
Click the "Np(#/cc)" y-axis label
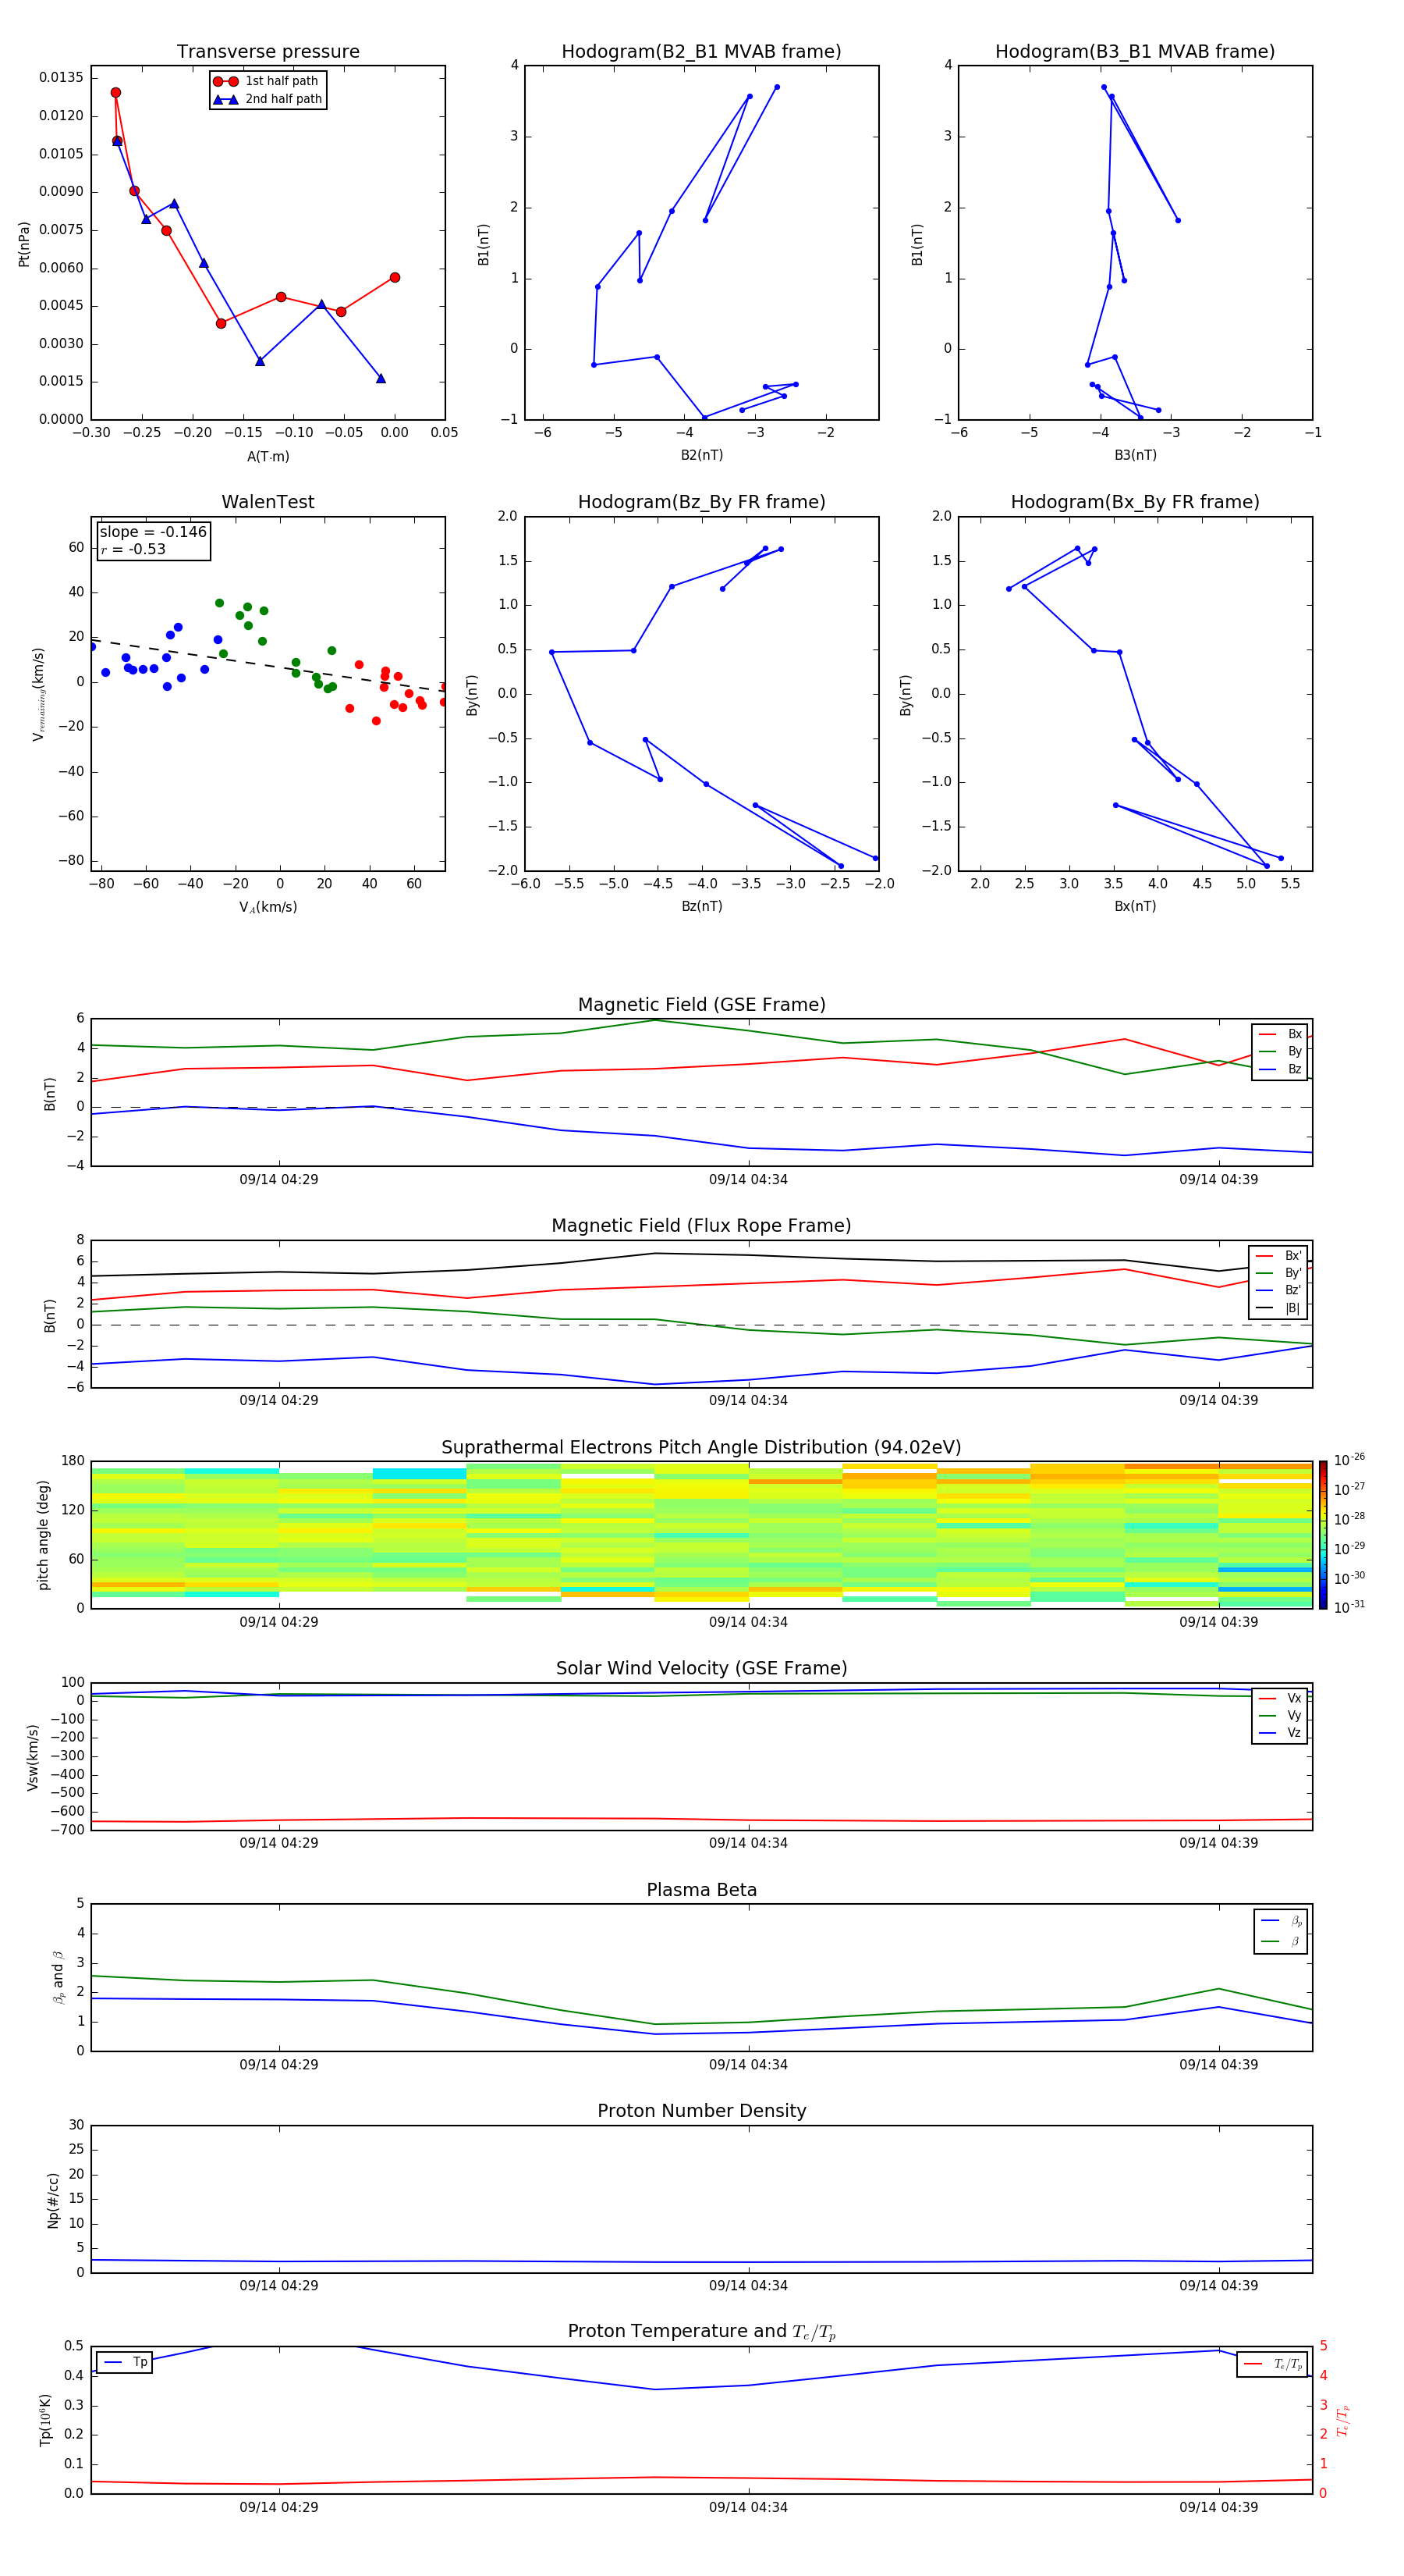pos(53,2199)
